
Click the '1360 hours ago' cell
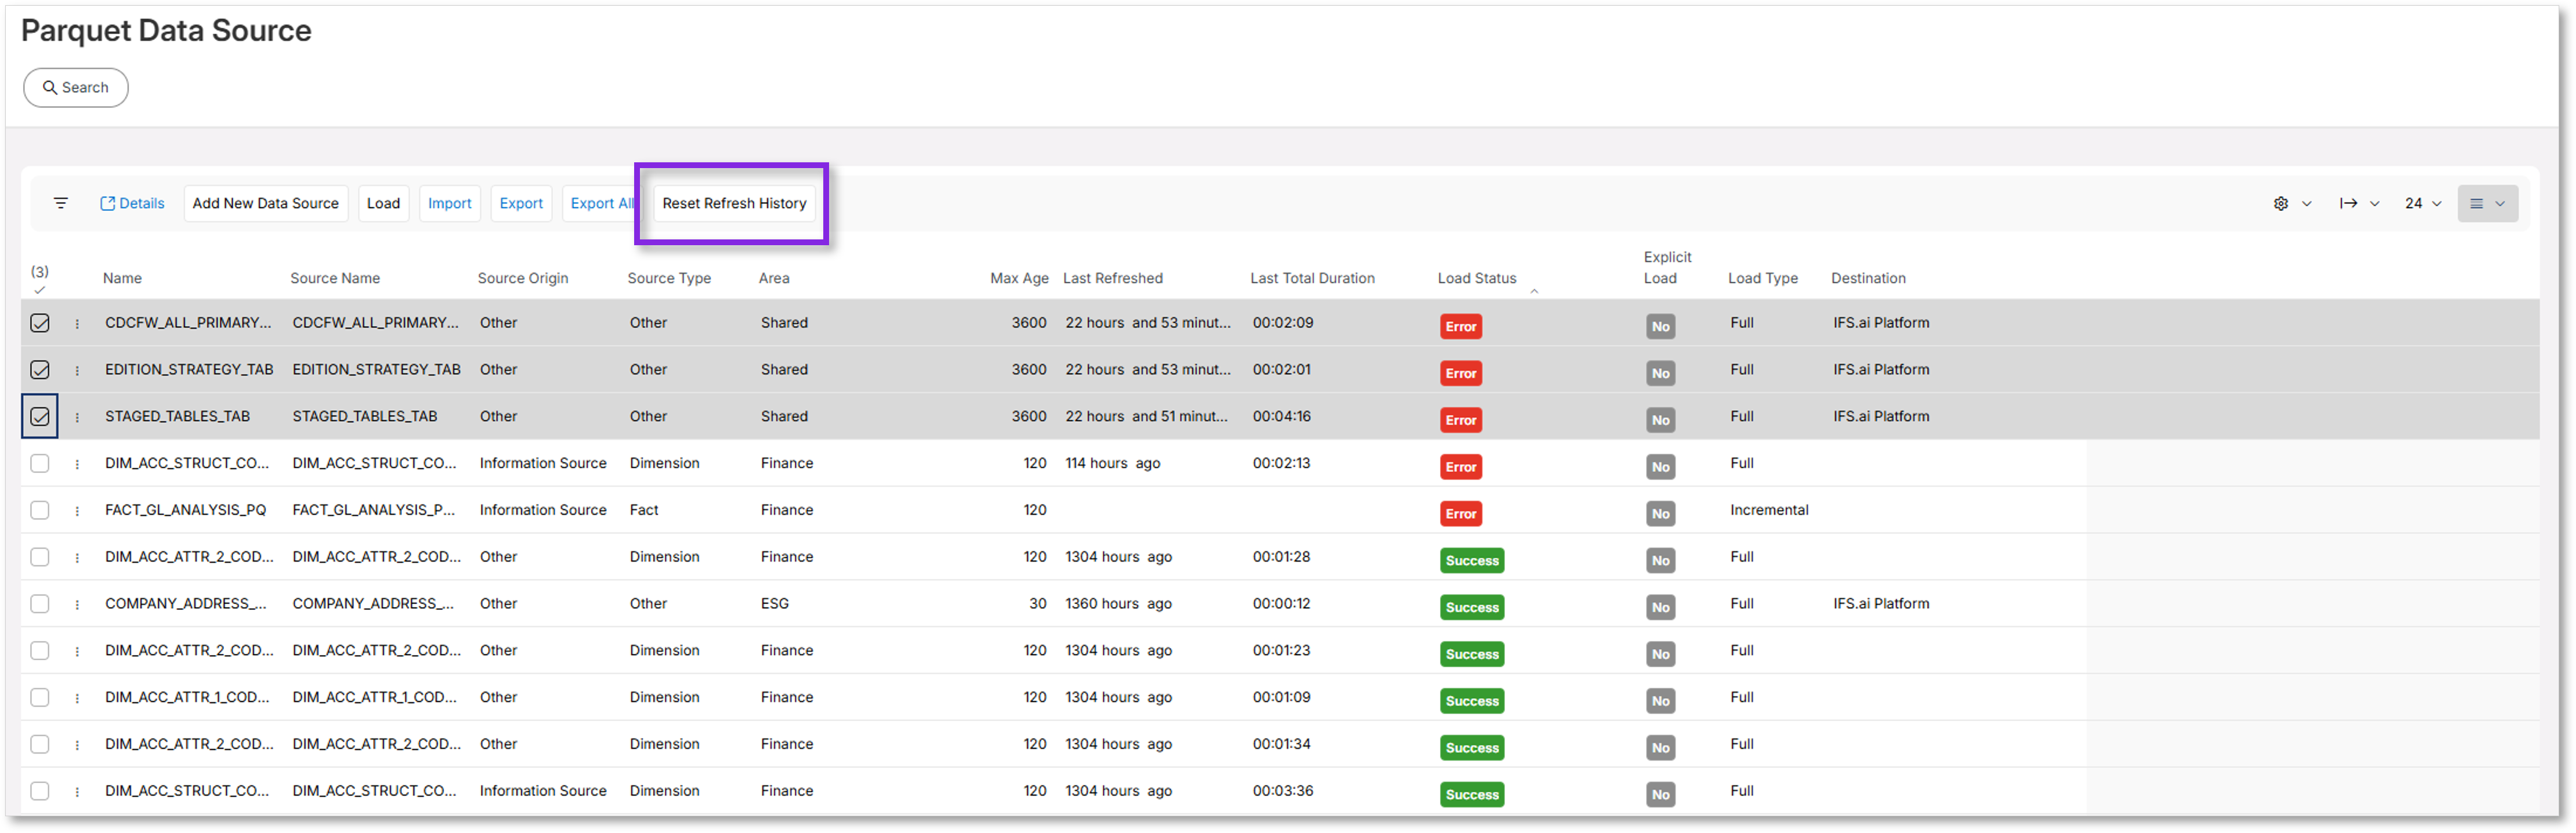click(x=1118, y=603)
